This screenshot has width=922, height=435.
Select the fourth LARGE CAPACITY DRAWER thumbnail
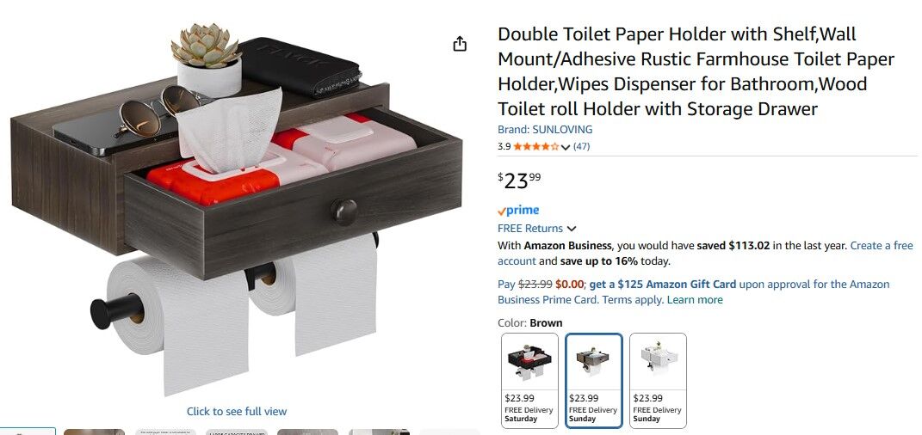(237, 432)
